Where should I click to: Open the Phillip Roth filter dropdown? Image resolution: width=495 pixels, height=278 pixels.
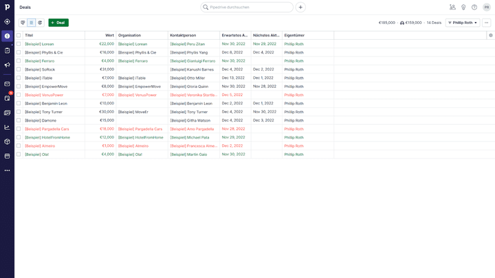(x=463, y=23)
